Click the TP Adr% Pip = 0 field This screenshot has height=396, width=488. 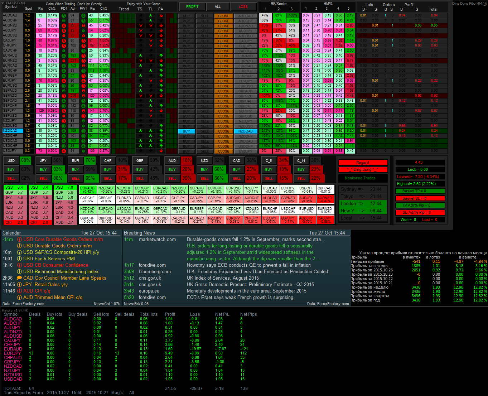click(421, 206)
